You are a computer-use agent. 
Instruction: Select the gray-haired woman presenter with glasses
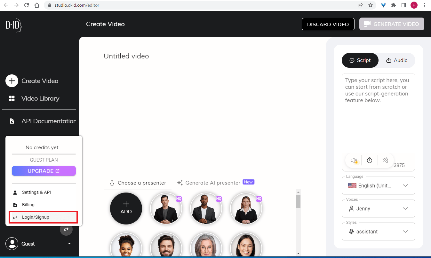pos(206,245)
